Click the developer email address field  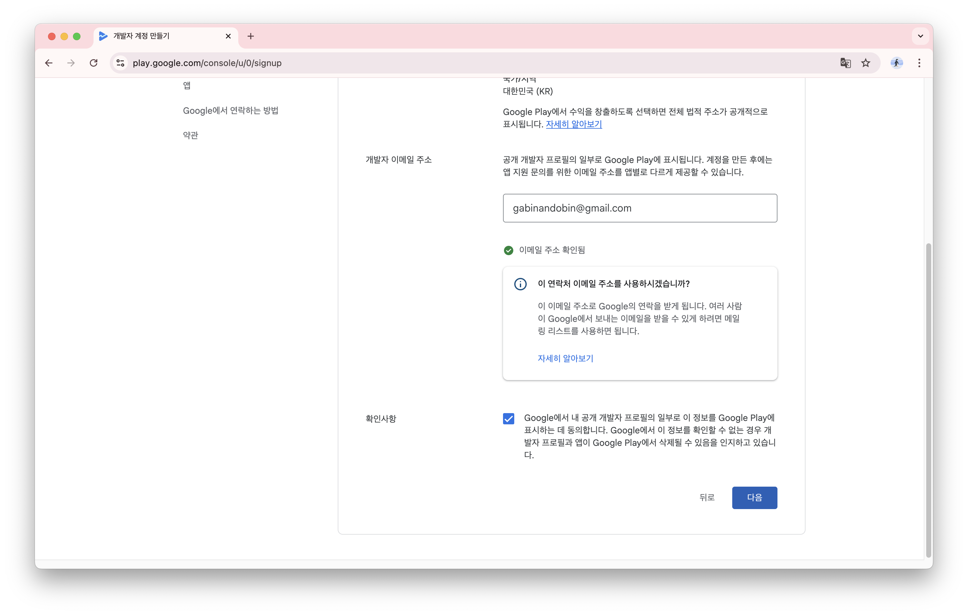pyautogui.click(x=640, y=208)
